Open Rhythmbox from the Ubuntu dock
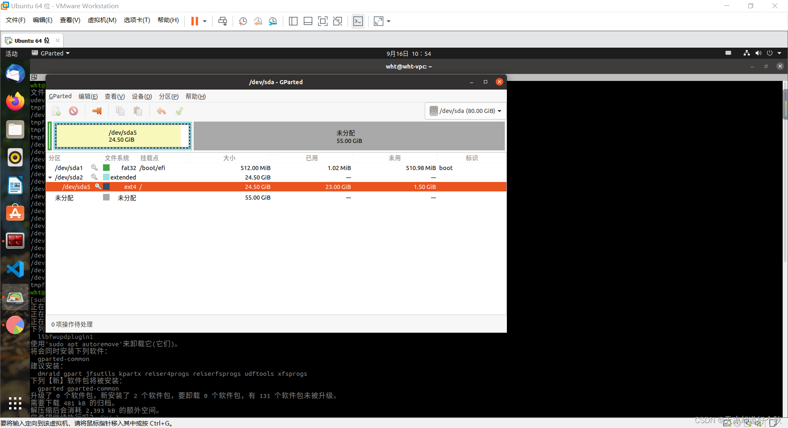Image resolution: width=788 pixels, height=428 pixels. (15, 157)
